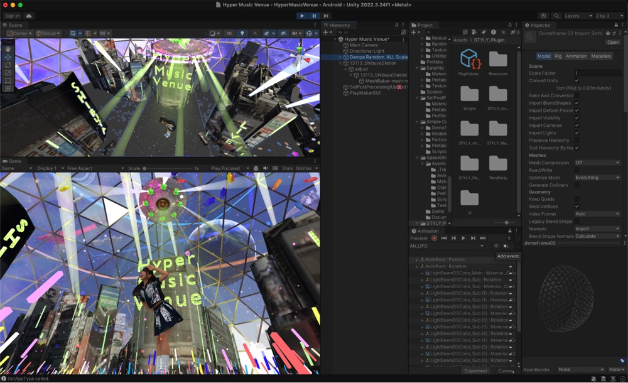Switch to the Materials tab in Inspector
The width and height of the screenshot is (628, 383).
[x=601, y=56]
